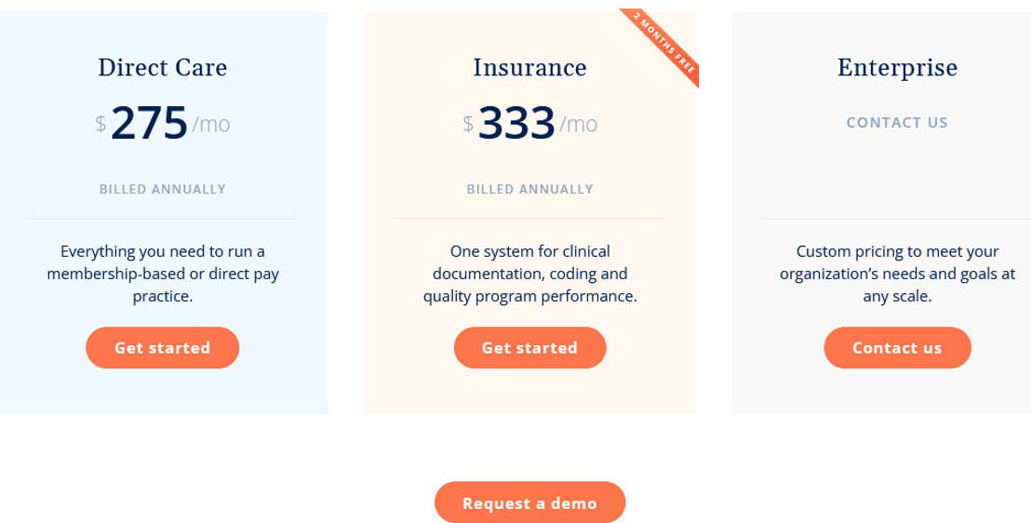
Task: Select the Enterprise plan heading
Action: [897, 68]
